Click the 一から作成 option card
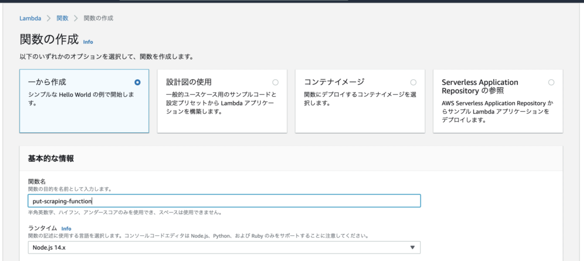Screen dimensions: 584x261 (x=84, y=101)
